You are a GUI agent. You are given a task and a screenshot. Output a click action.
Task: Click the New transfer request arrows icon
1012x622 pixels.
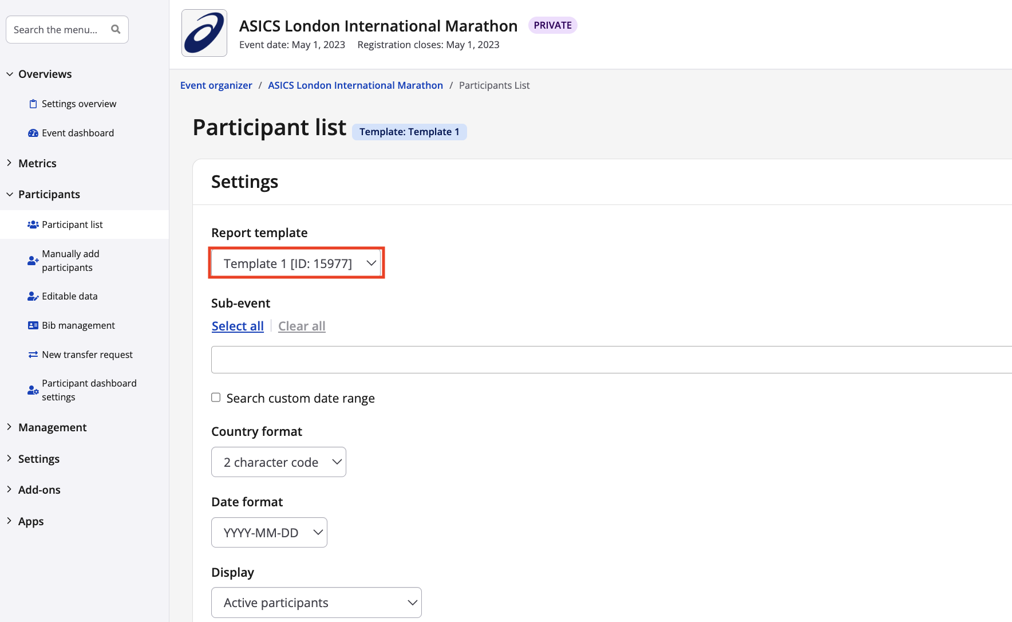33,355
